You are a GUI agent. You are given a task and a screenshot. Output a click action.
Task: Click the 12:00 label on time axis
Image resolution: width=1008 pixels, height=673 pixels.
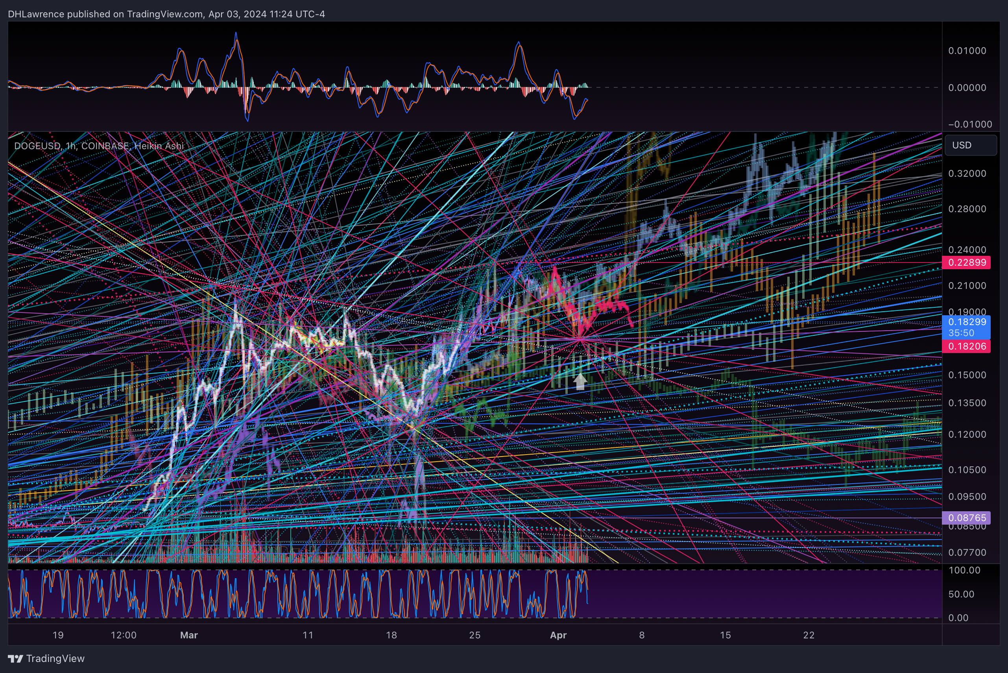124,635
